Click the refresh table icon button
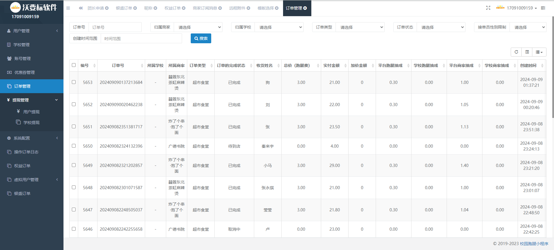The image size is (554, 250). click(516, 52)
